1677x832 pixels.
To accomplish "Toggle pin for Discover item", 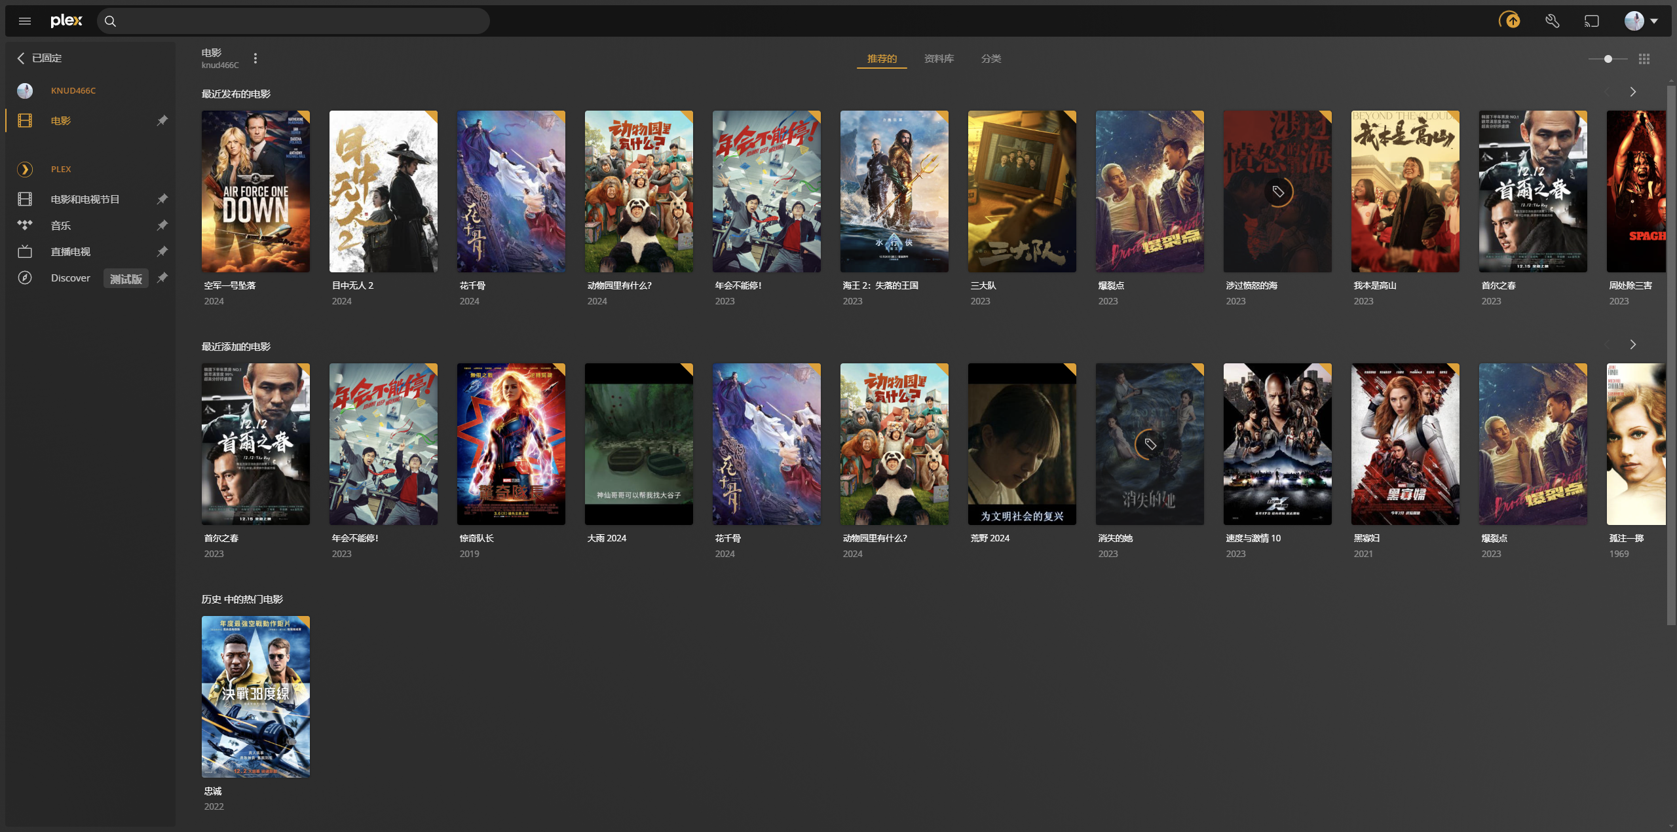I will (x=162, y=278).
